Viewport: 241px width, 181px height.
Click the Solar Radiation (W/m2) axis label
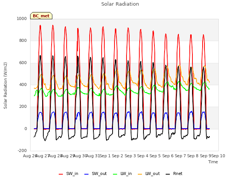tap(5, 86)
